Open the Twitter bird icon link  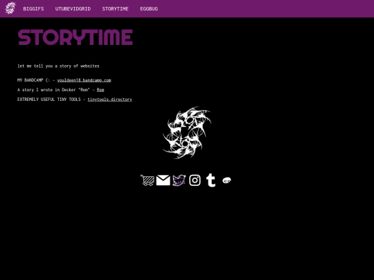[x=179, y=180]
